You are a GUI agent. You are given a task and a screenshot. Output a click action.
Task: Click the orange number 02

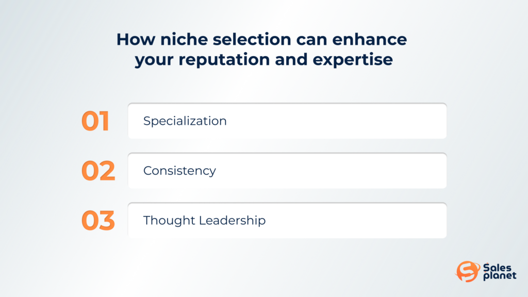click(98, 171)
